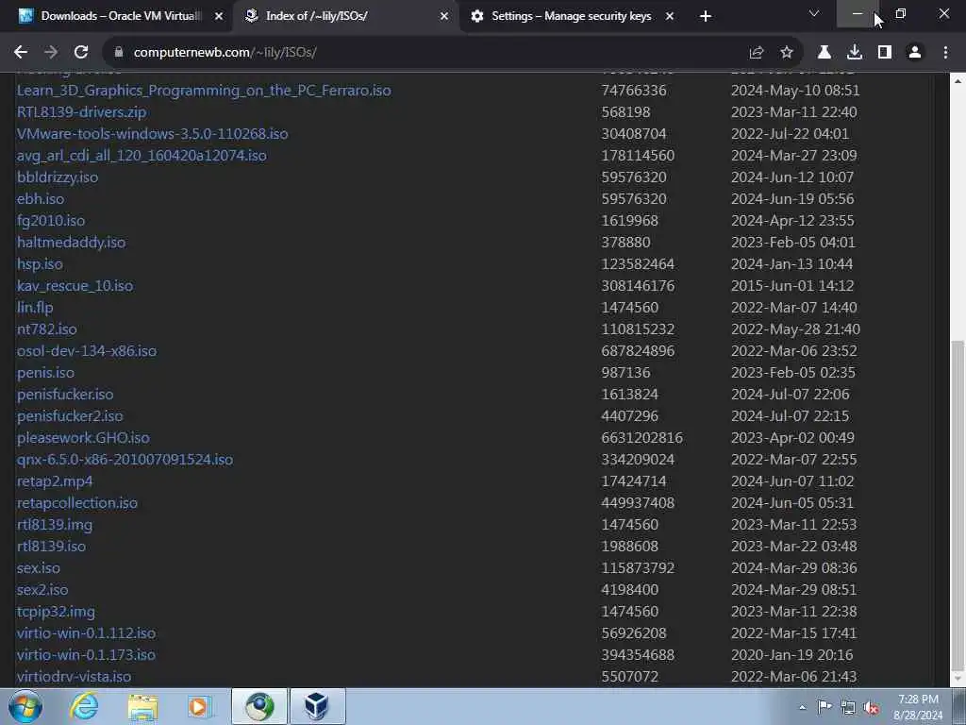Download the rtl8139.img file
The width and height of the screenshot is (966, 725).
tap(55, 525)
